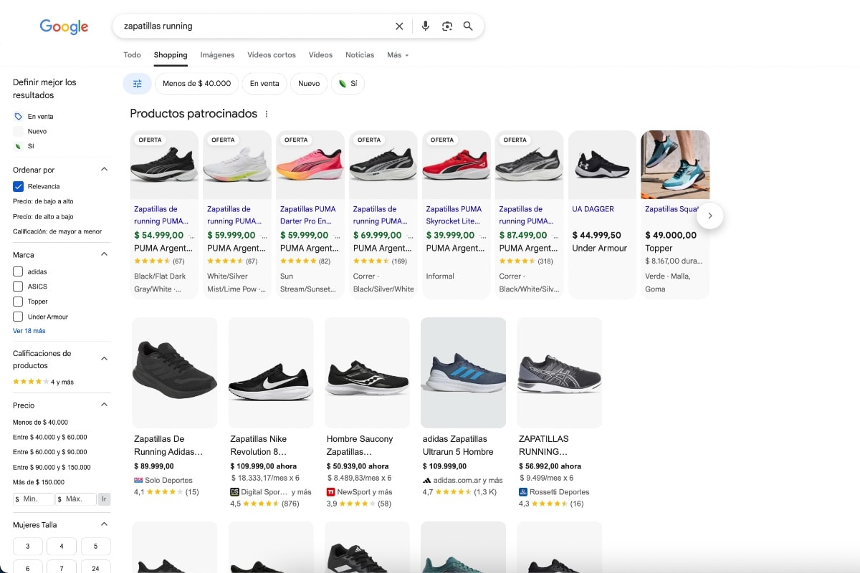Click the right arrow on the sponsored carousel
Screen dimensions: 860x573
pos(709,216)
